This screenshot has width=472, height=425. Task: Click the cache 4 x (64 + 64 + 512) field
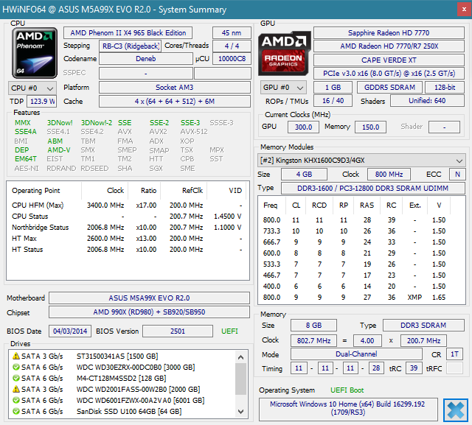pyautogui.click(x=175, y=102)
